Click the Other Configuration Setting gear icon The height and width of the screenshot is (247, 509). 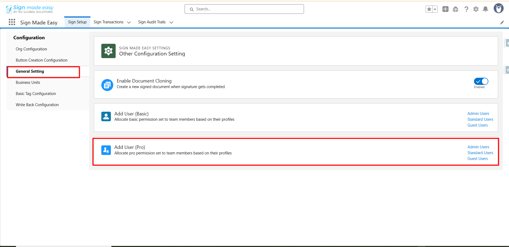tap(108, 51)
